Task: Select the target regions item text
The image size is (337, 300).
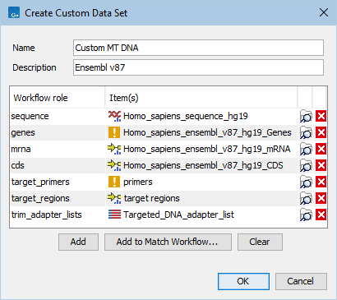Action: 152,198
